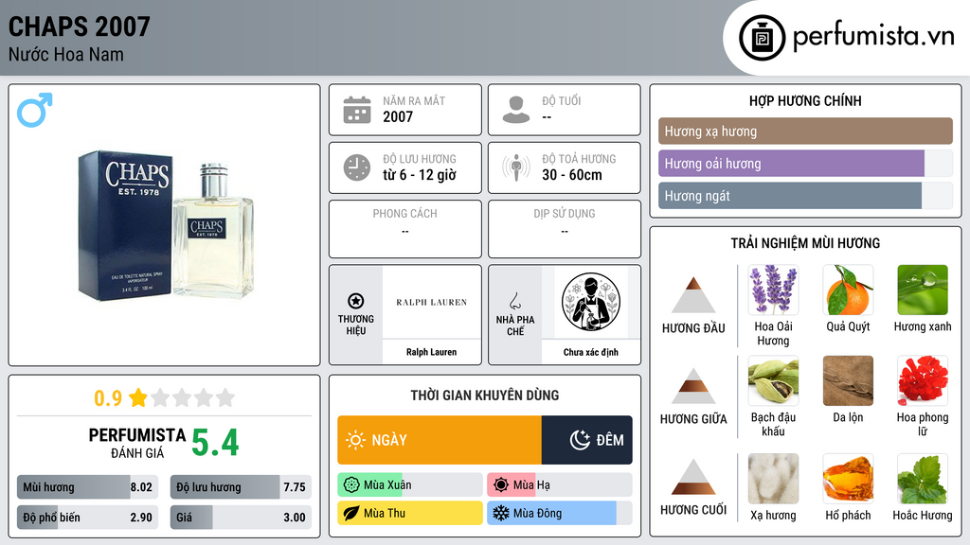This screenshot has height=545, width=970.
Task: Click the snowflake icon for Mùa Đông
Action: [500, 513]
